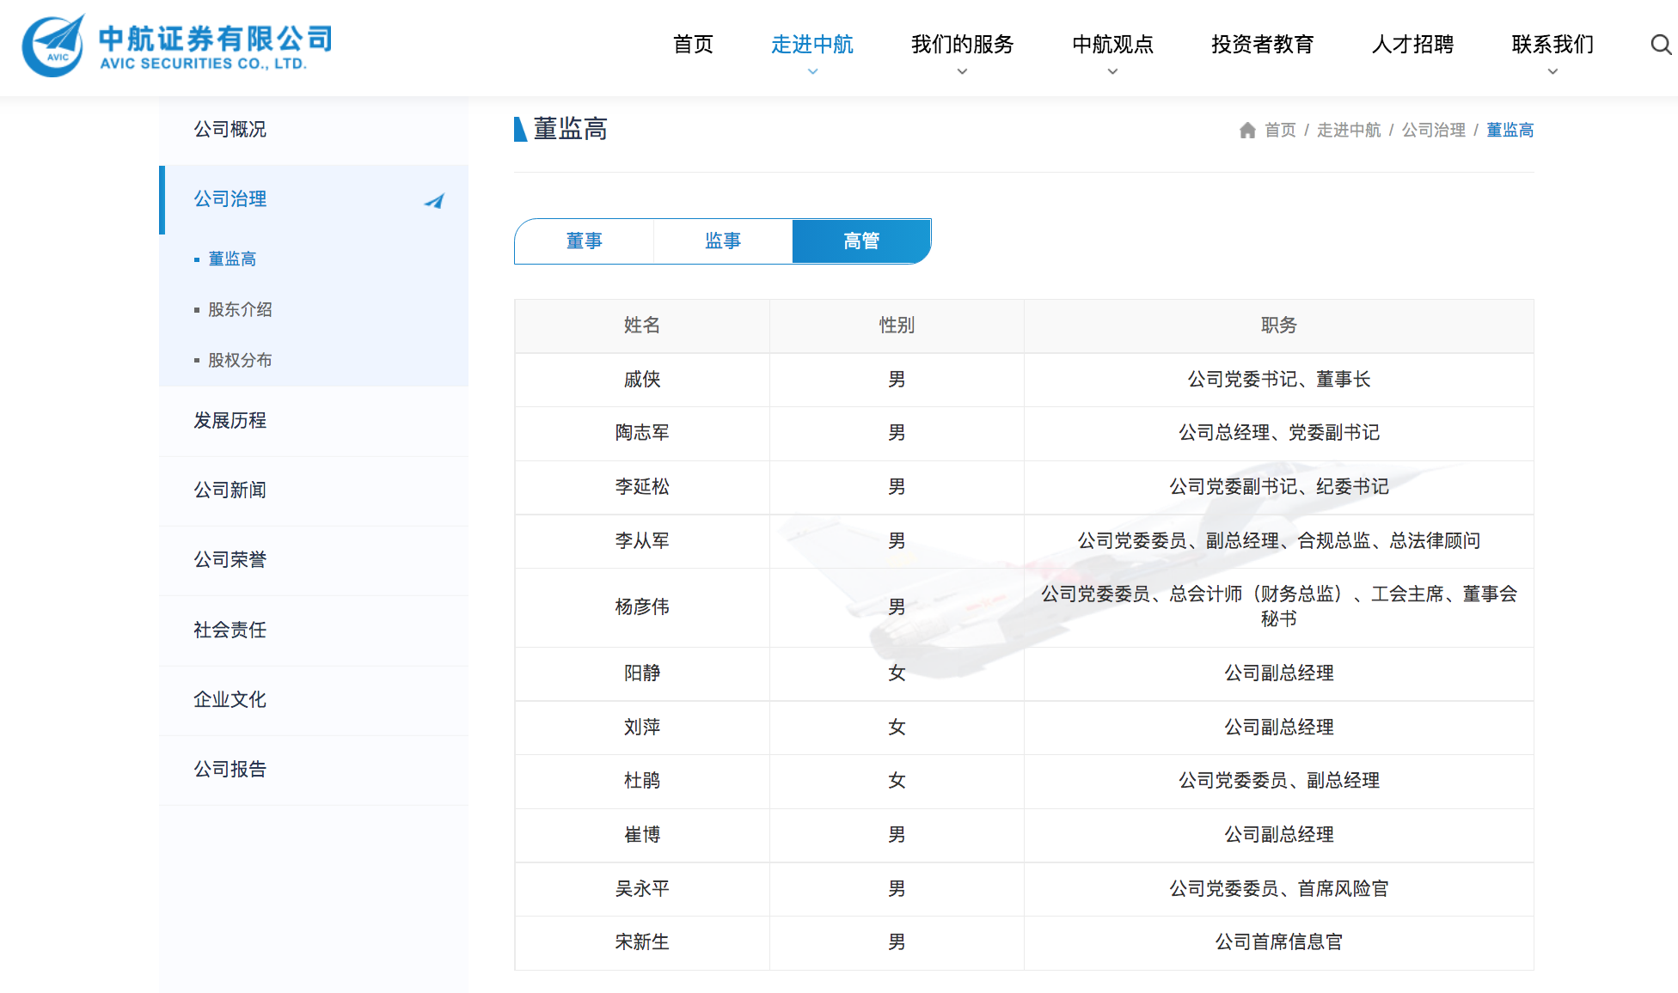
Task: Open 股权分布 in the sidebar submenu
Action: 240,360
